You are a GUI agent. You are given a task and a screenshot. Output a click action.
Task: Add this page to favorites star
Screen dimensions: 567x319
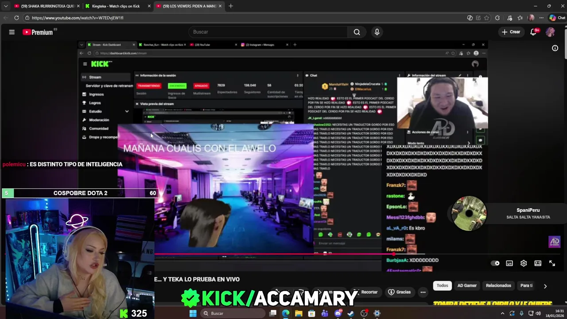coord(486,18)
